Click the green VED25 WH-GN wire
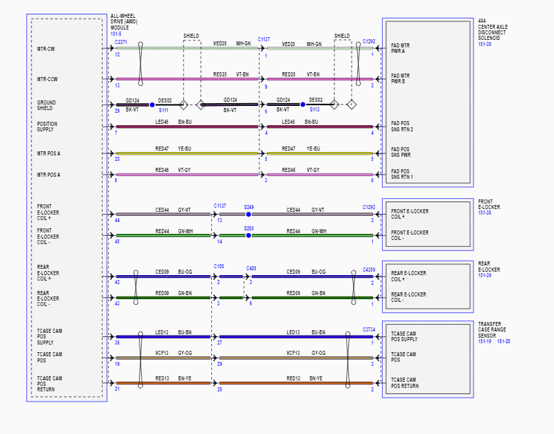Image resolution: width=554 pixels, height=434 pixels. (187, 48)
